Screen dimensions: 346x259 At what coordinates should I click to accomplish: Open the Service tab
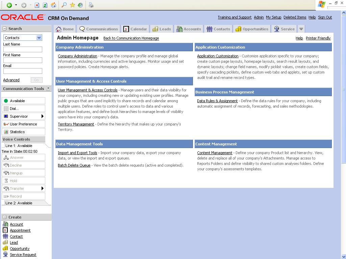click(x=284, y=29)
